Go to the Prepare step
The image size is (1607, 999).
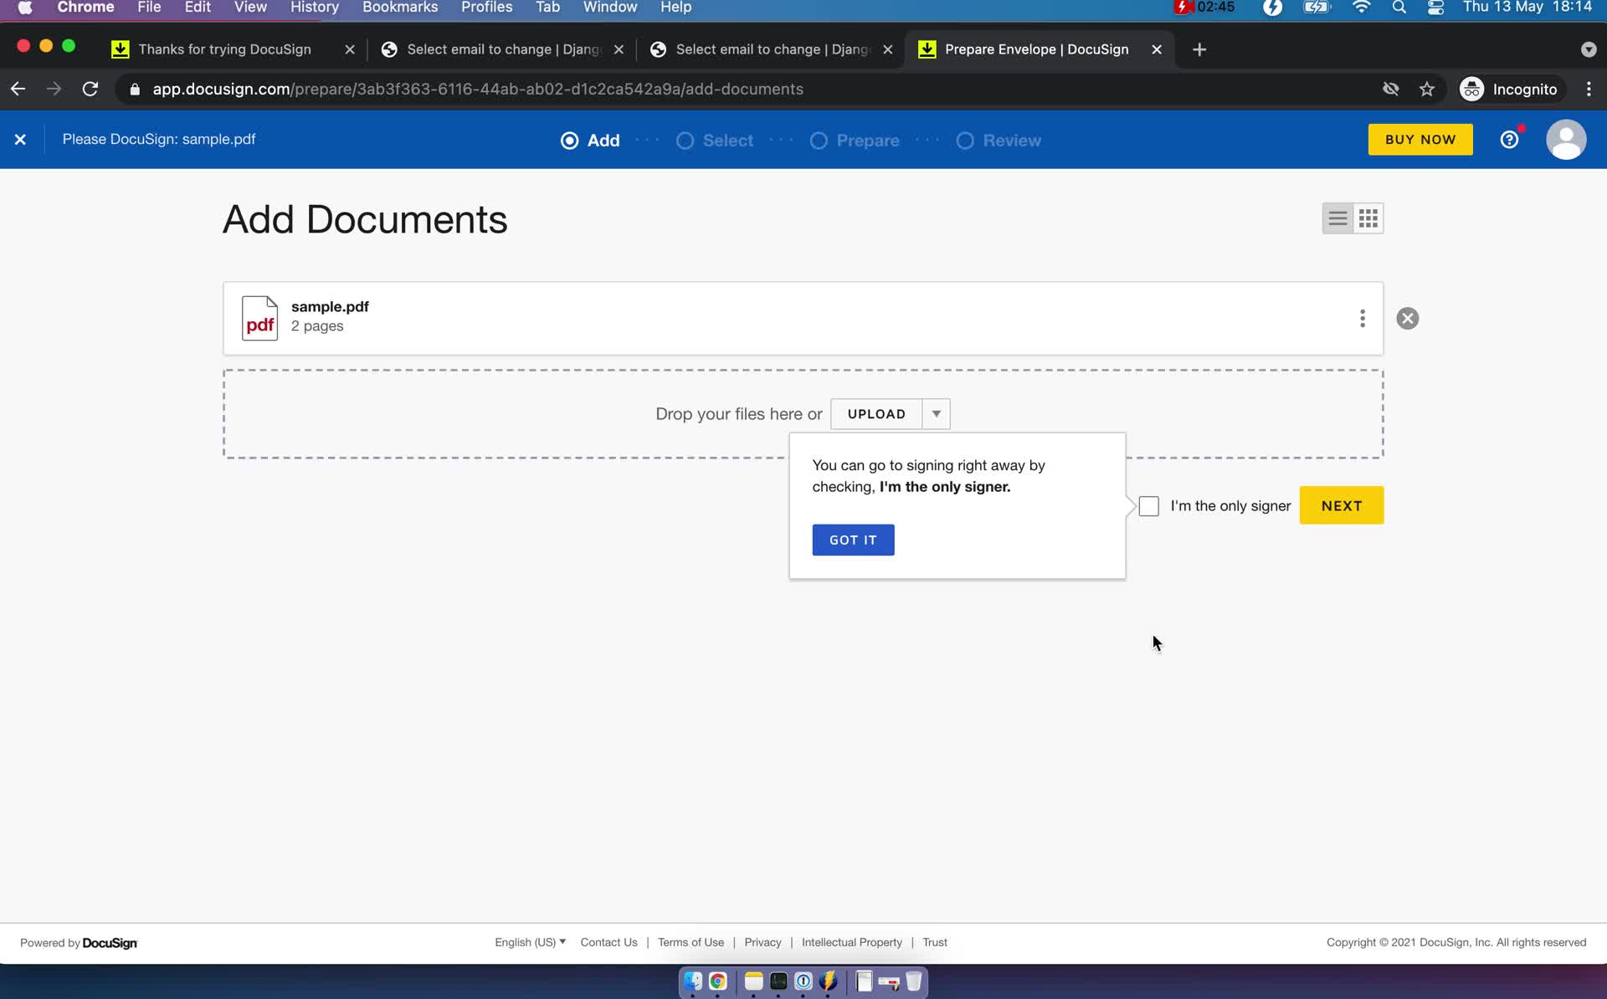pos(855,141)
